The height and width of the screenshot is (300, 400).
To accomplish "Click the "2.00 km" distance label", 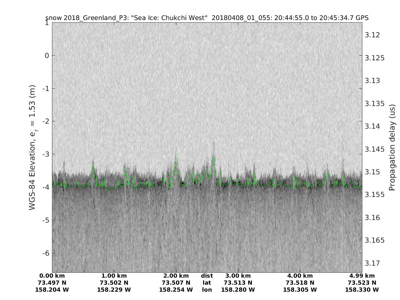I will (176, 276).
